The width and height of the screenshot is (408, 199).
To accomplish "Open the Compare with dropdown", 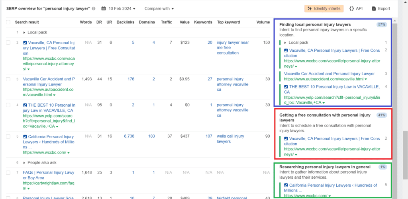I will [x=159, y=9].
